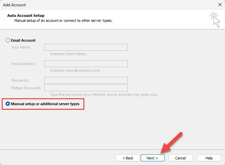Click the Add Account title bar

pyautogui.click(x=99, y=5)
